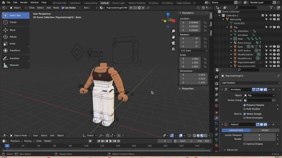Enable Optimal Display checkbox
This screenshot has width=282, height=158.
[x=245, y=144]
